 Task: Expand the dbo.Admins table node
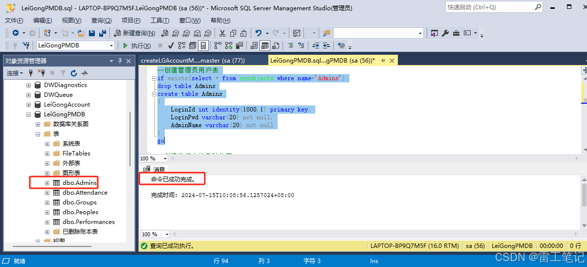47,183
